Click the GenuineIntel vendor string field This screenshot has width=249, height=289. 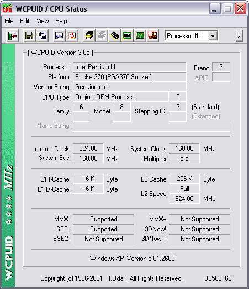(x=129, y=87)
